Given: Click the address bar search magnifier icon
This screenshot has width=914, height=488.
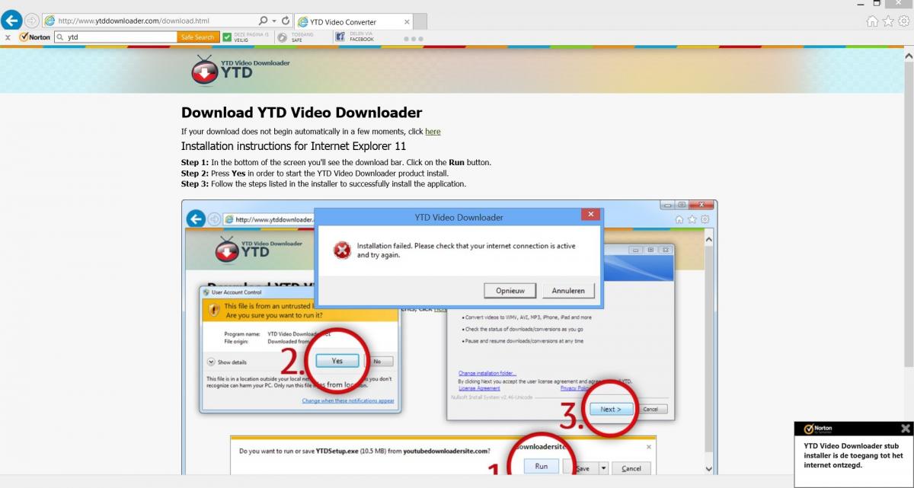Looking at the screenshot, I should pyautogui.click(x=263, y=21).
